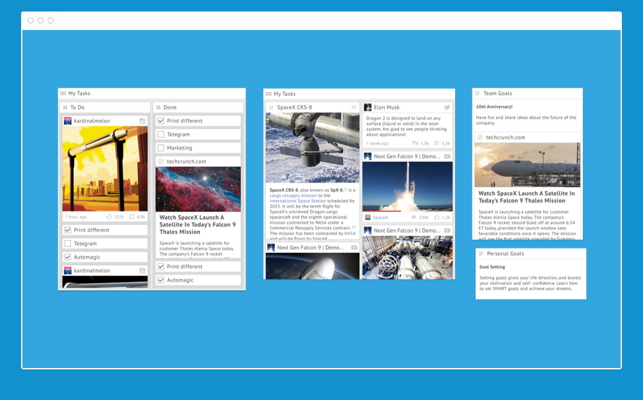643x400 pixels.
Task: Click the To Do column title
Action: 77,107
